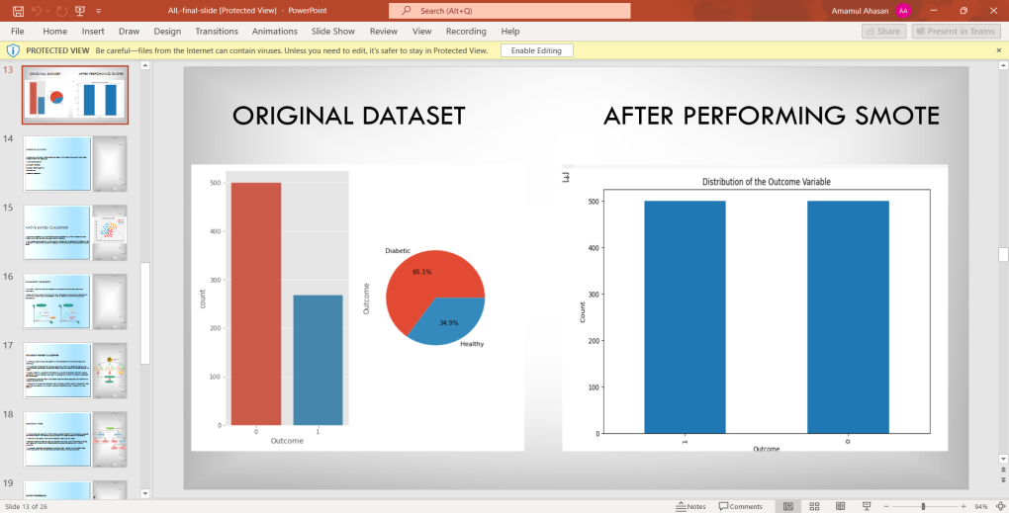
Task: Close the Protected View message bar
Action: click(x=998, y=50)
